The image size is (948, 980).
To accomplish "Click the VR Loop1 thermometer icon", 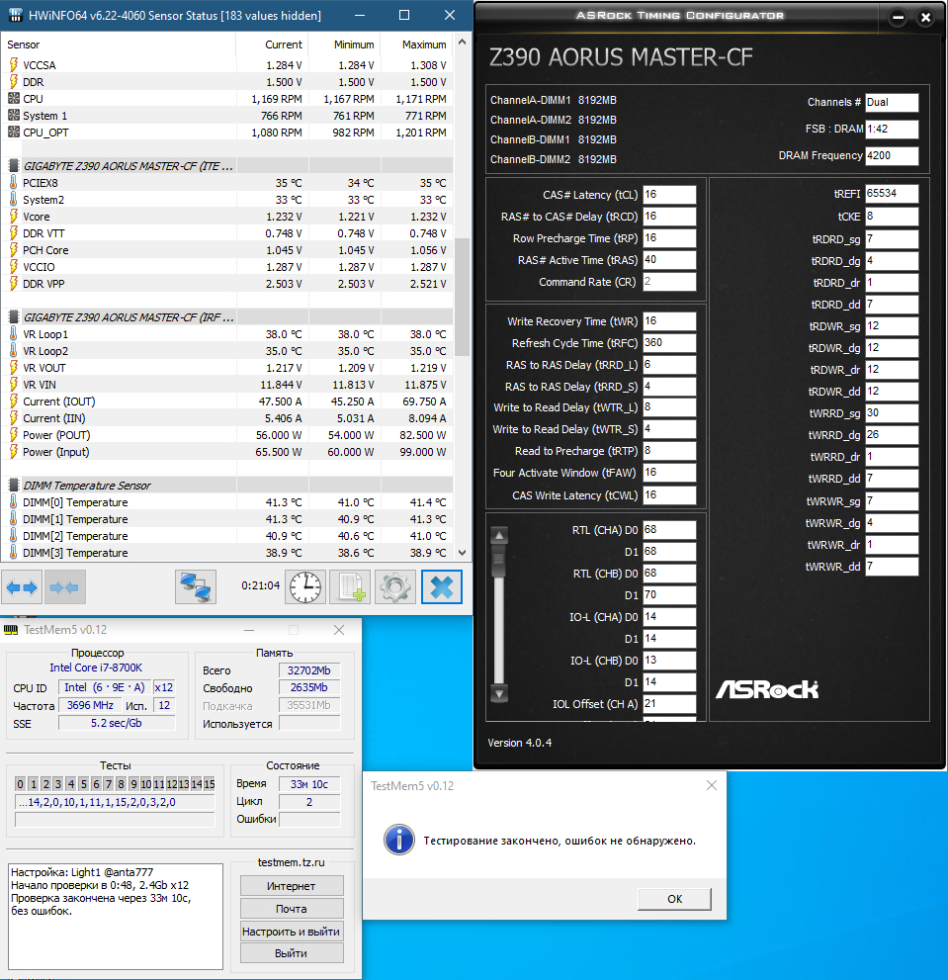I will [x=14, y=333].
